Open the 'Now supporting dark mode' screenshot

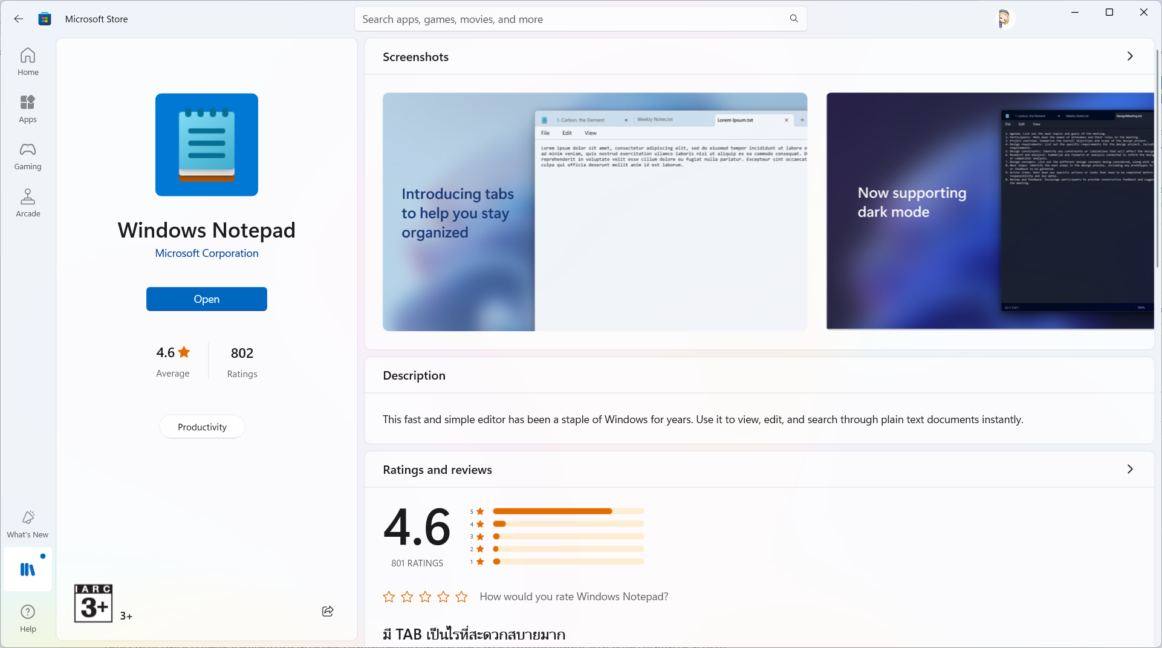coord(990,211)
